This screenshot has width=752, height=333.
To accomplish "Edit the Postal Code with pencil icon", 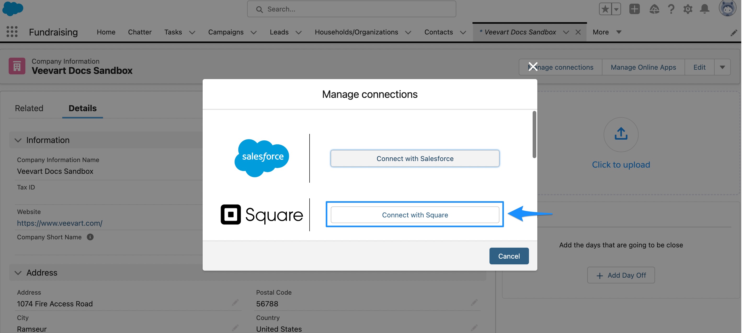I will (474, 303).
